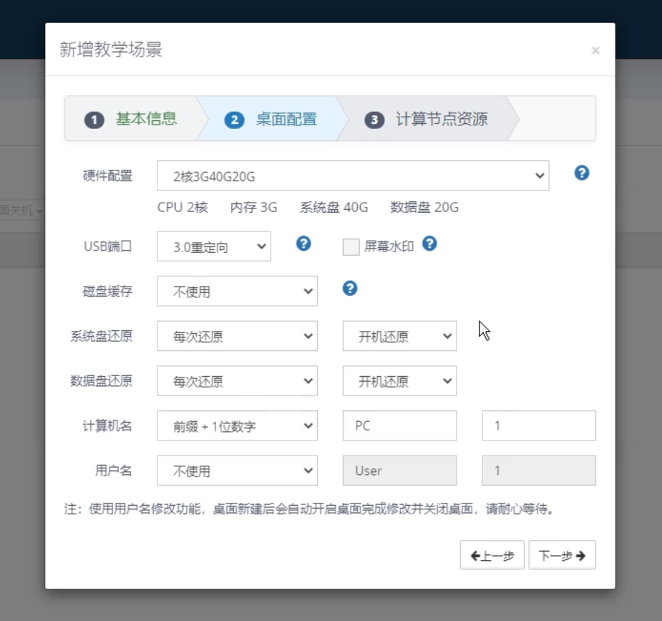Click the 上一步 button
Viewport: 662px width, 621px height.
492,555
